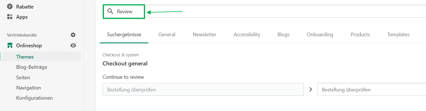Open the Blogs tab
This screenshot has width=426, height=111.
tap(284, 35)
